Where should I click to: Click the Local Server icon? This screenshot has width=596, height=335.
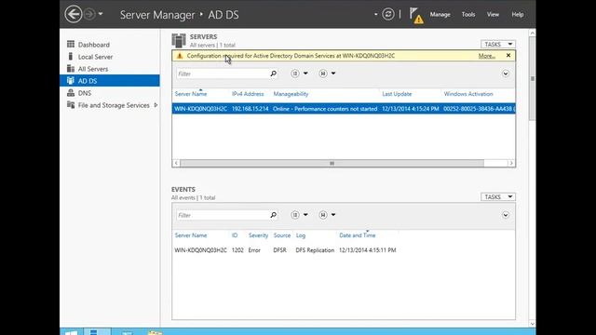point(71,56)
